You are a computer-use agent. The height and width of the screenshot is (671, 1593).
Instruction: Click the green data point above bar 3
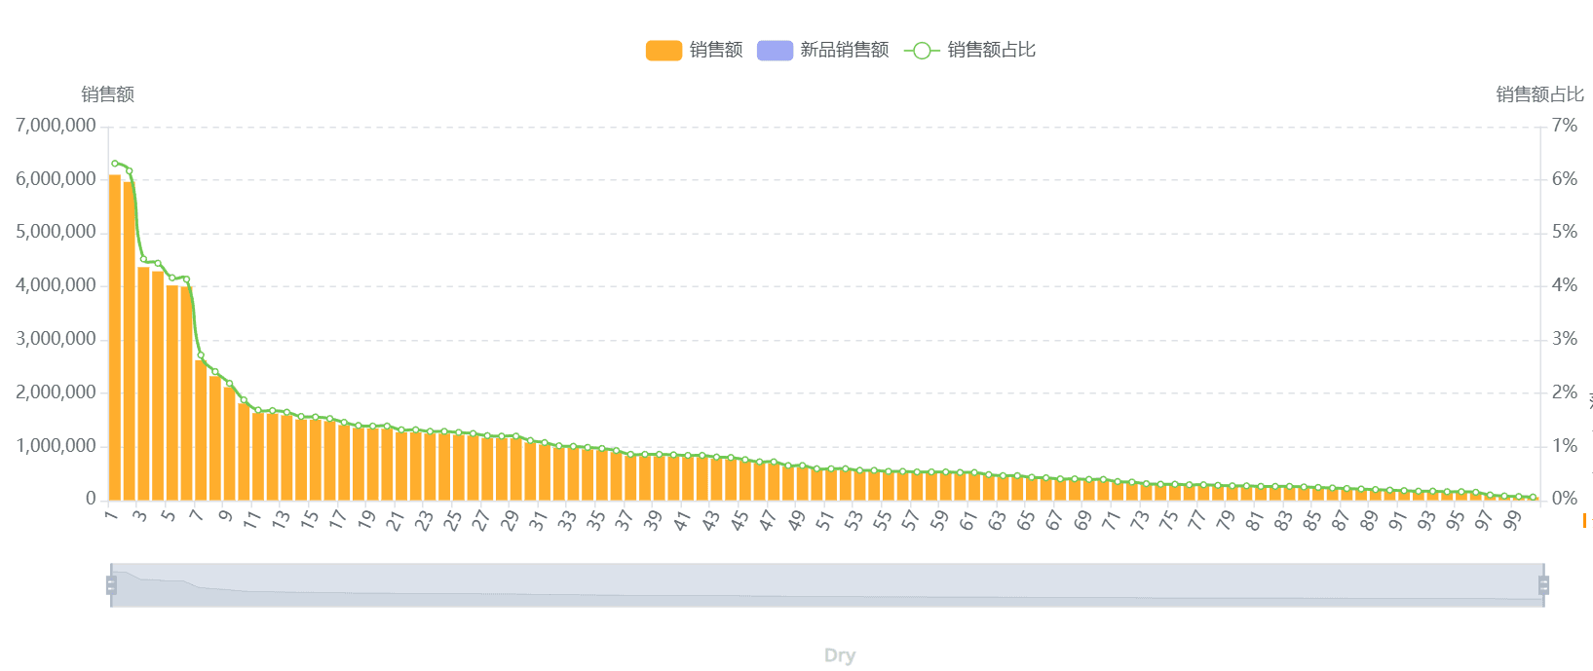click(x=143, y=260)
